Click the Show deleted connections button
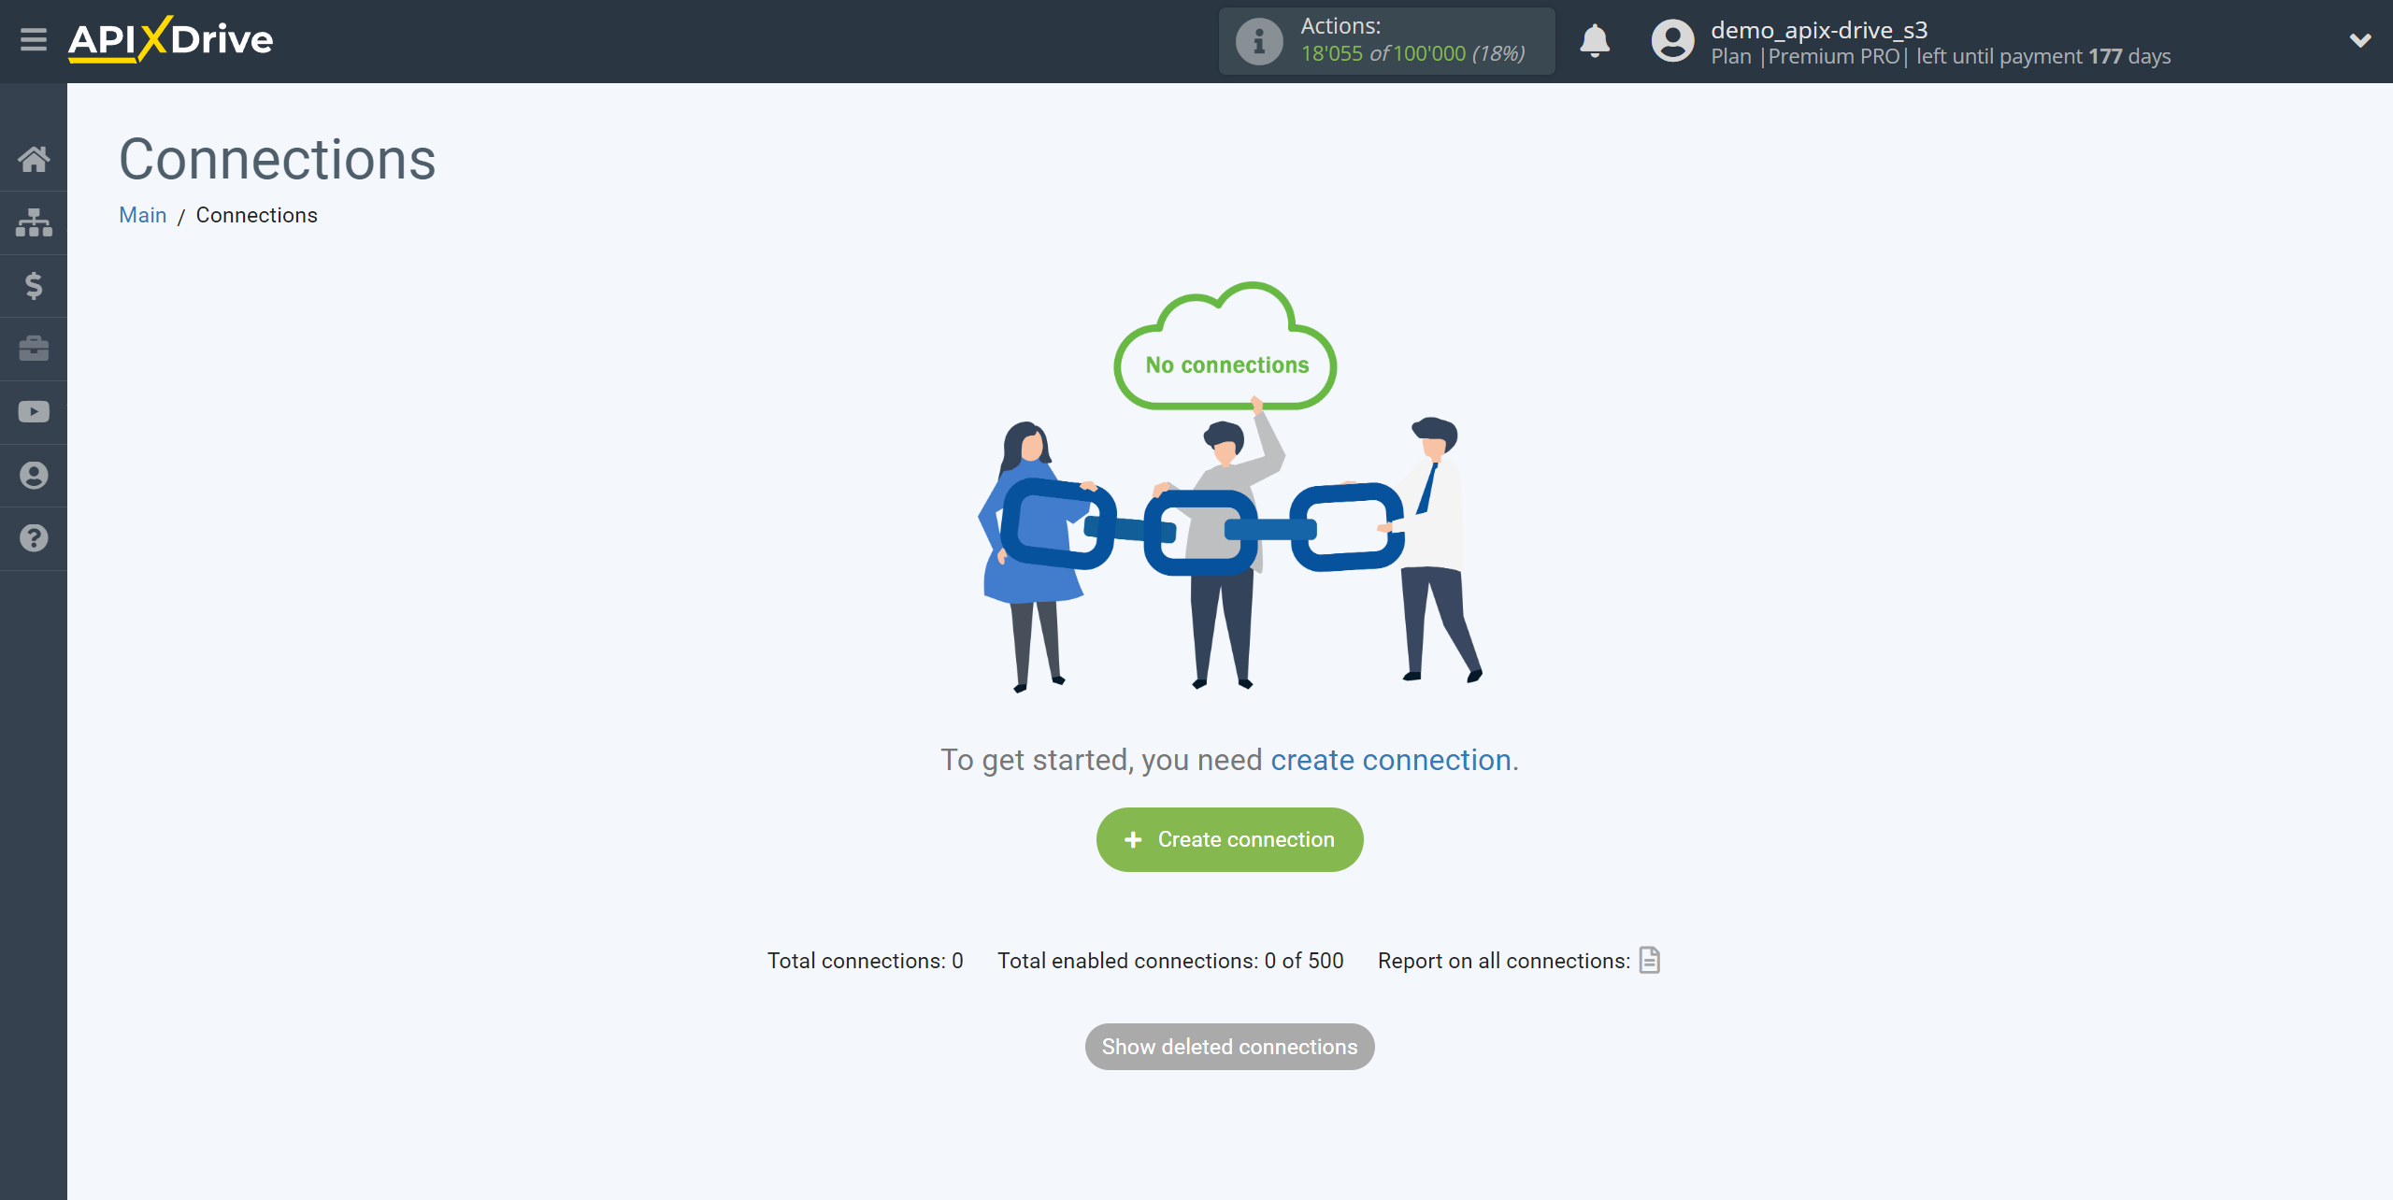 click(1228, 1047)
